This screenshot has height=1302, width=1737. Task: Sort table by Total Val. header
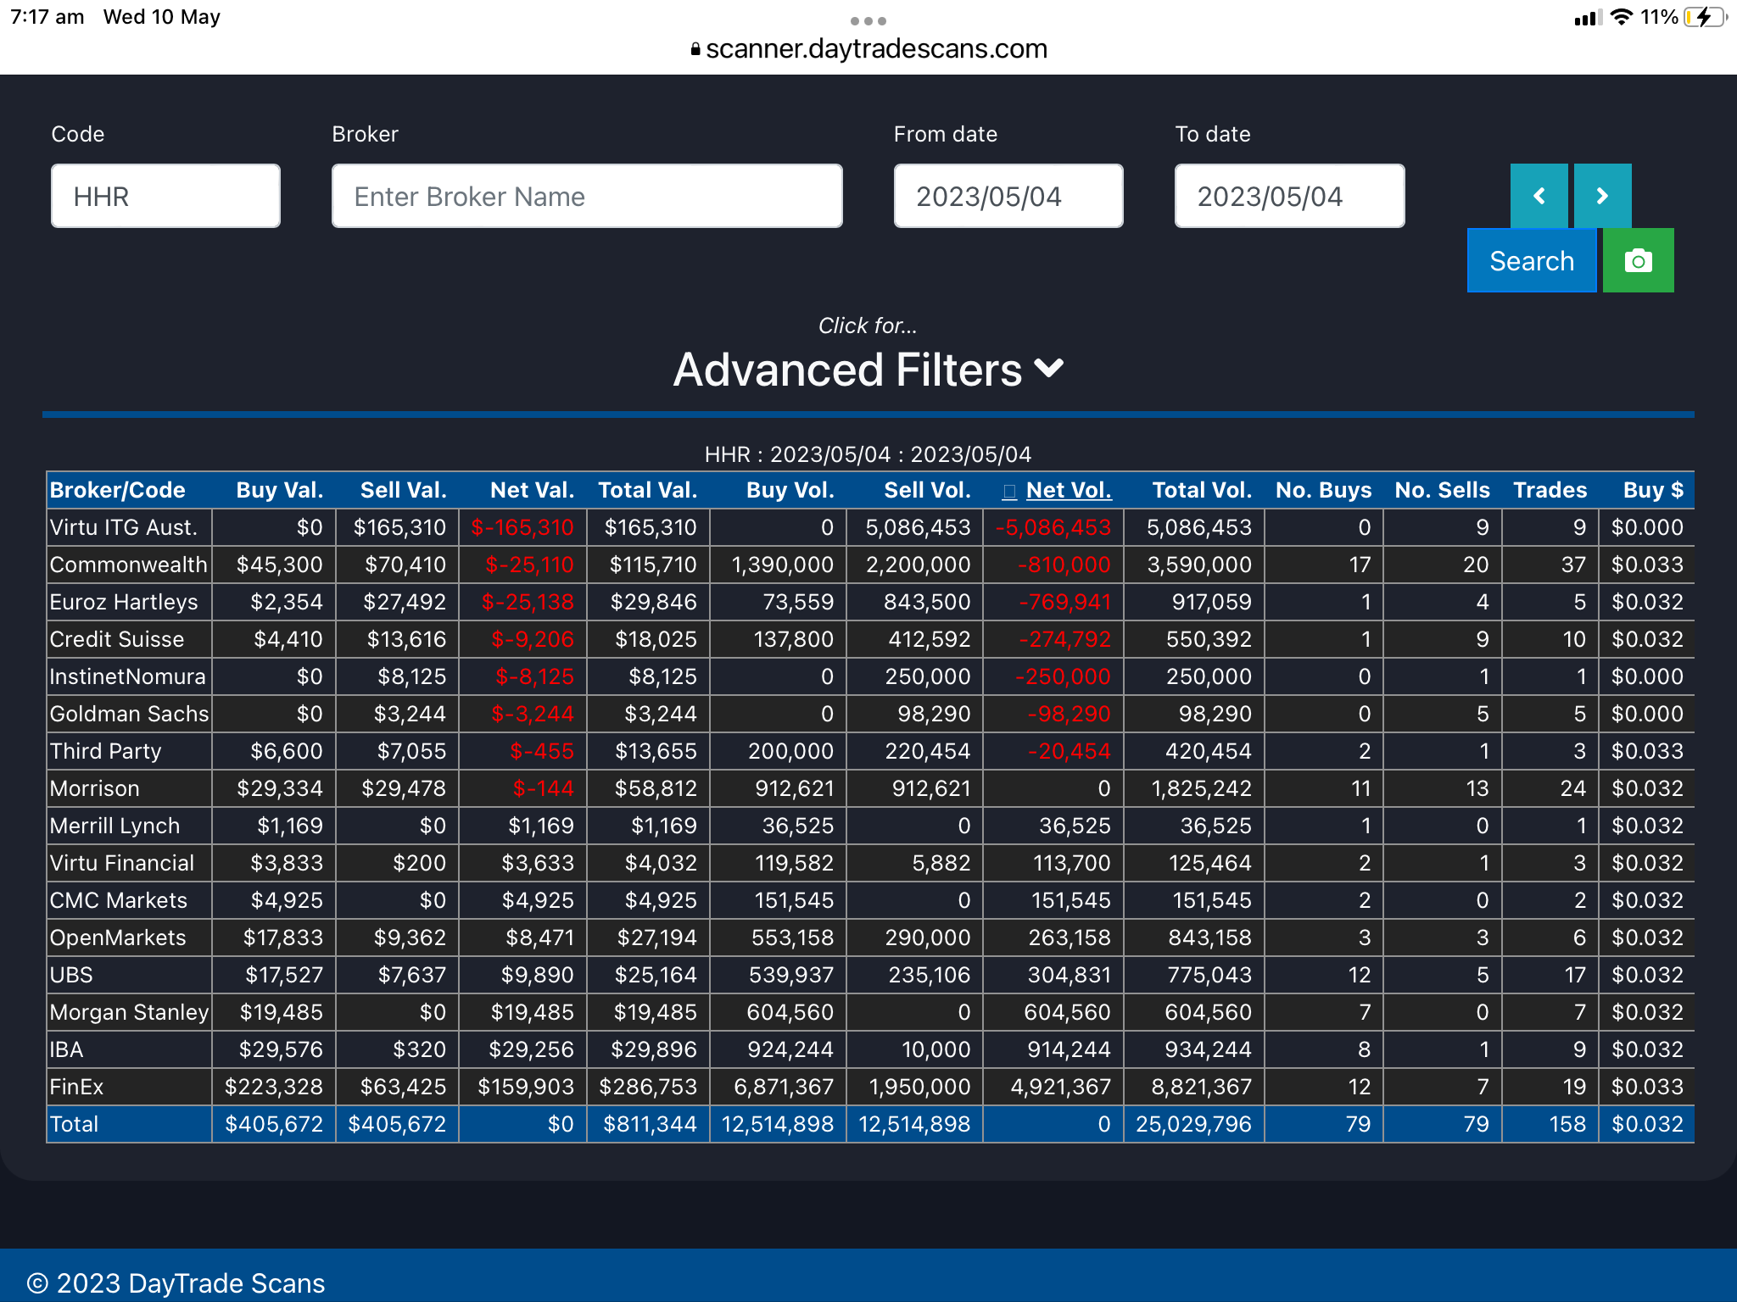(647, 490)
